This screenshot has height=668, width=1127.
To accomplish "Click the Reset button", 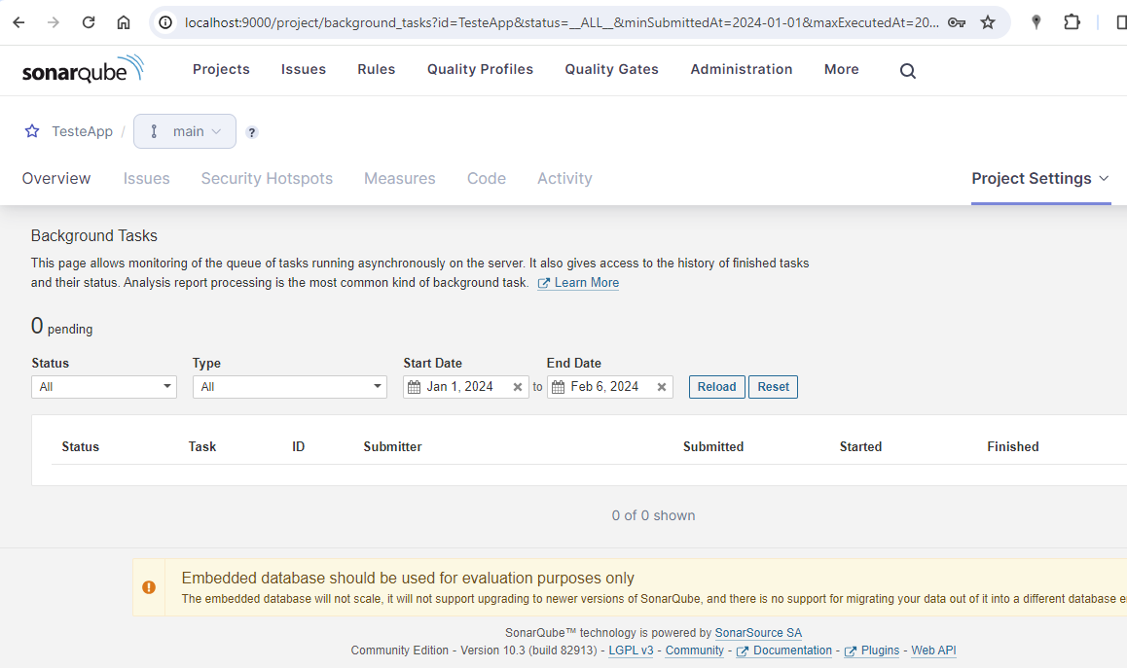I will click(773, 386).
